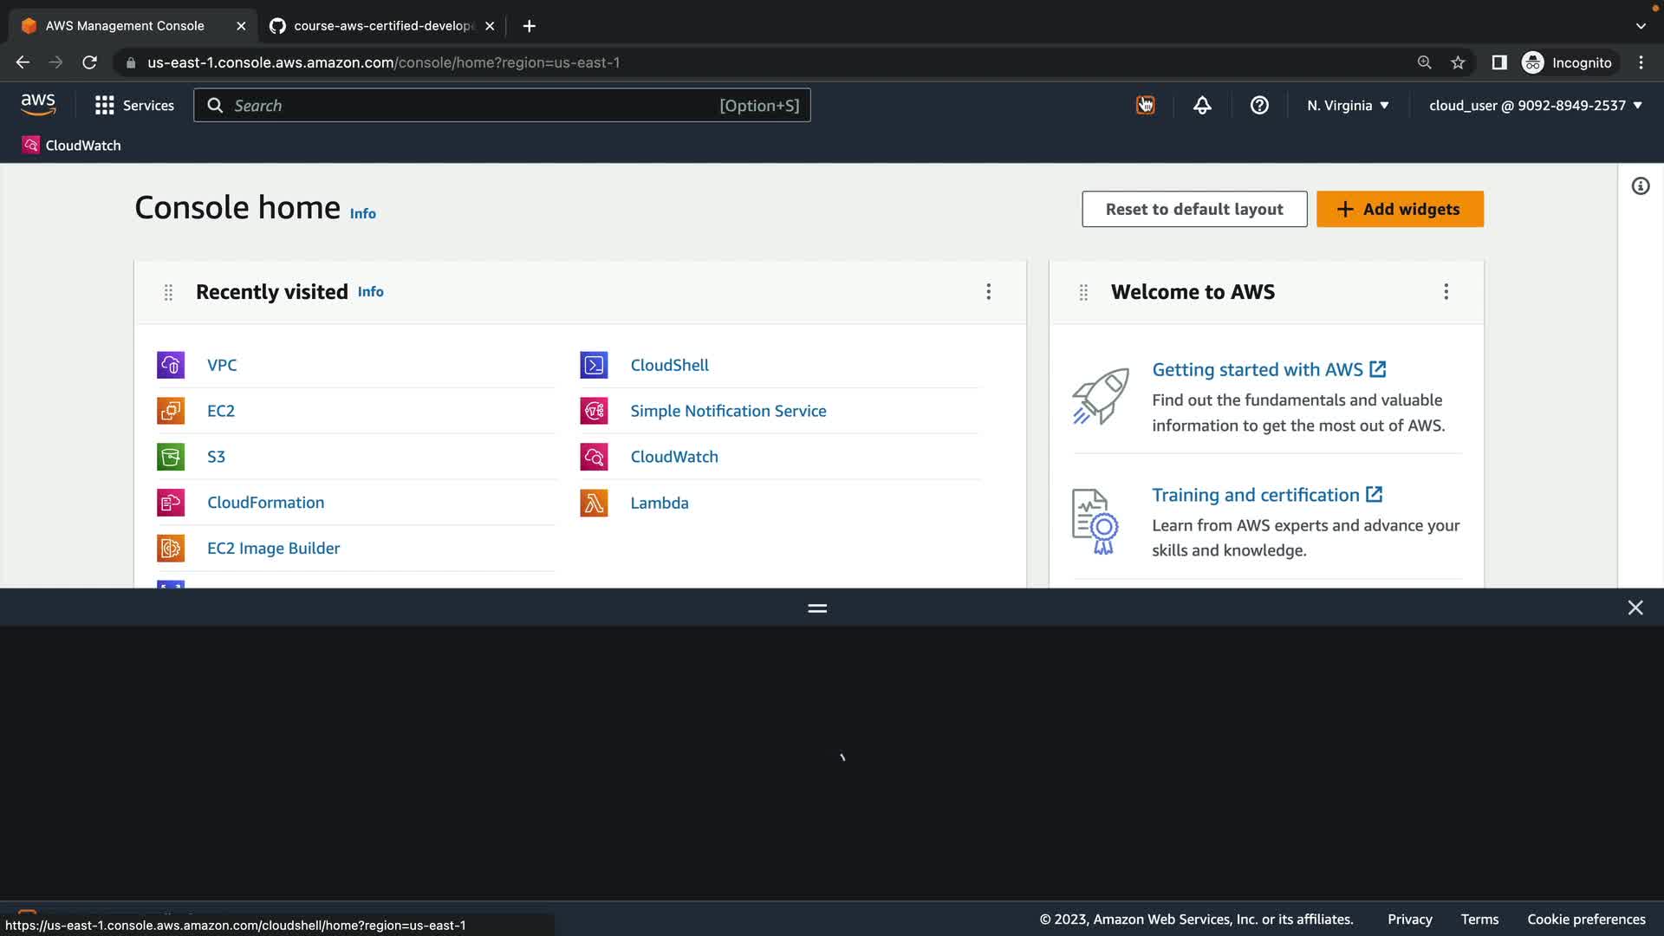Open the help question mark icon
1664x936 pixels.
[1259, 105]
